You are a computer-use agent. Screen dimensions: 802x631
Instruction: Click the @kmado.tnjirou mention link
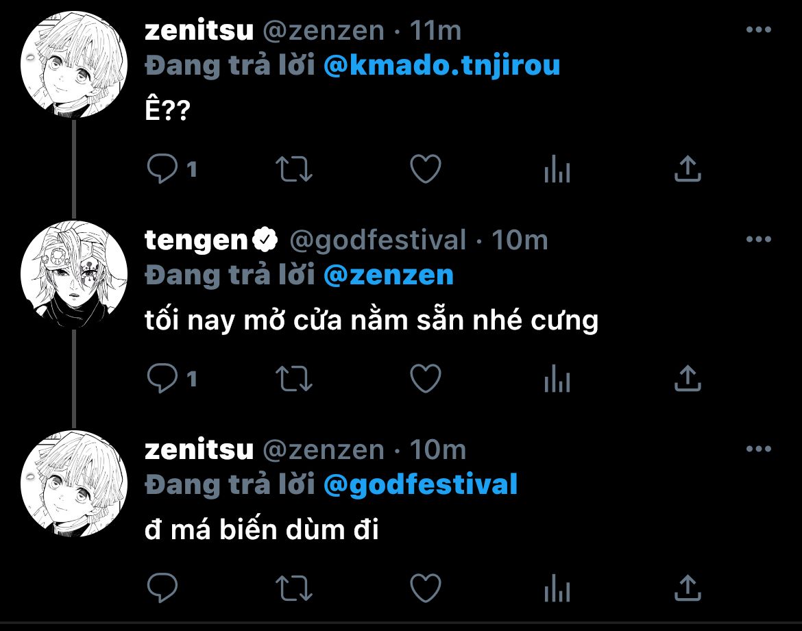click(x=441, y=66)
